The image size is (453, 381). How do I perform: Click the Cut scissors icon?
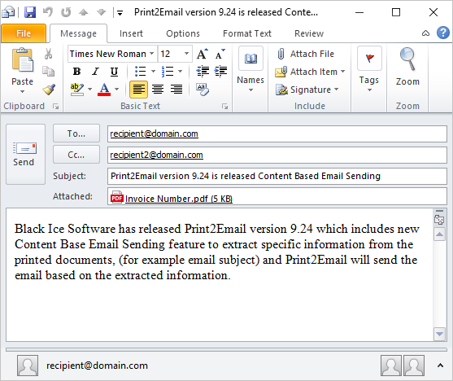(x=49, y=54)
